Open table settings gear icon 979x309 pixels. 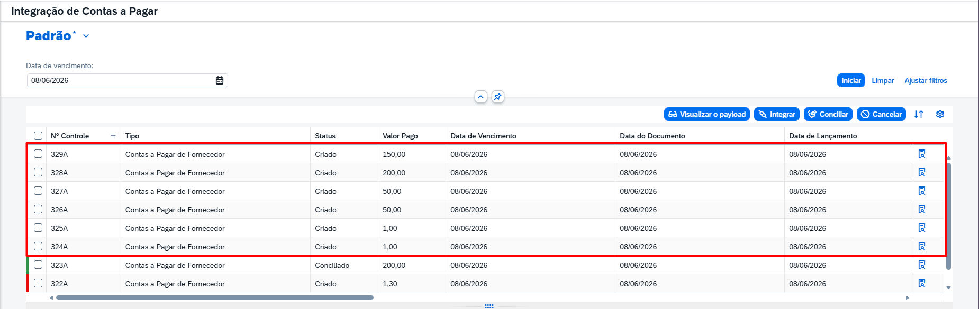coord(940,114)
